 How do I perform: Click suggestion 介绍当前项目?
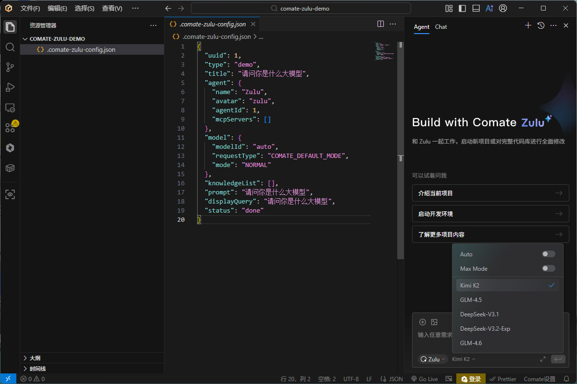[x=490, y=193]
